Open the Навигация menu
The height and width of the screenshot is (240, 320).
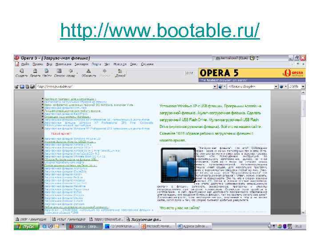(x=63, y=64)
